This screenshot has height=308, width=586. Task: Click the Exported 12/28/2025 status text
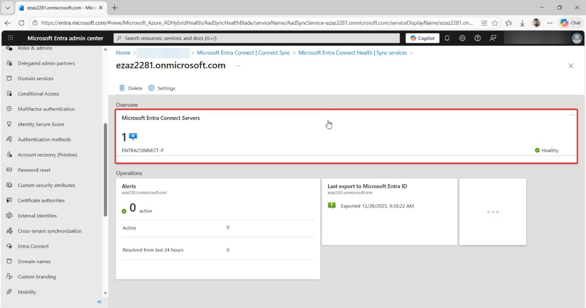click(x=377, y=206)
